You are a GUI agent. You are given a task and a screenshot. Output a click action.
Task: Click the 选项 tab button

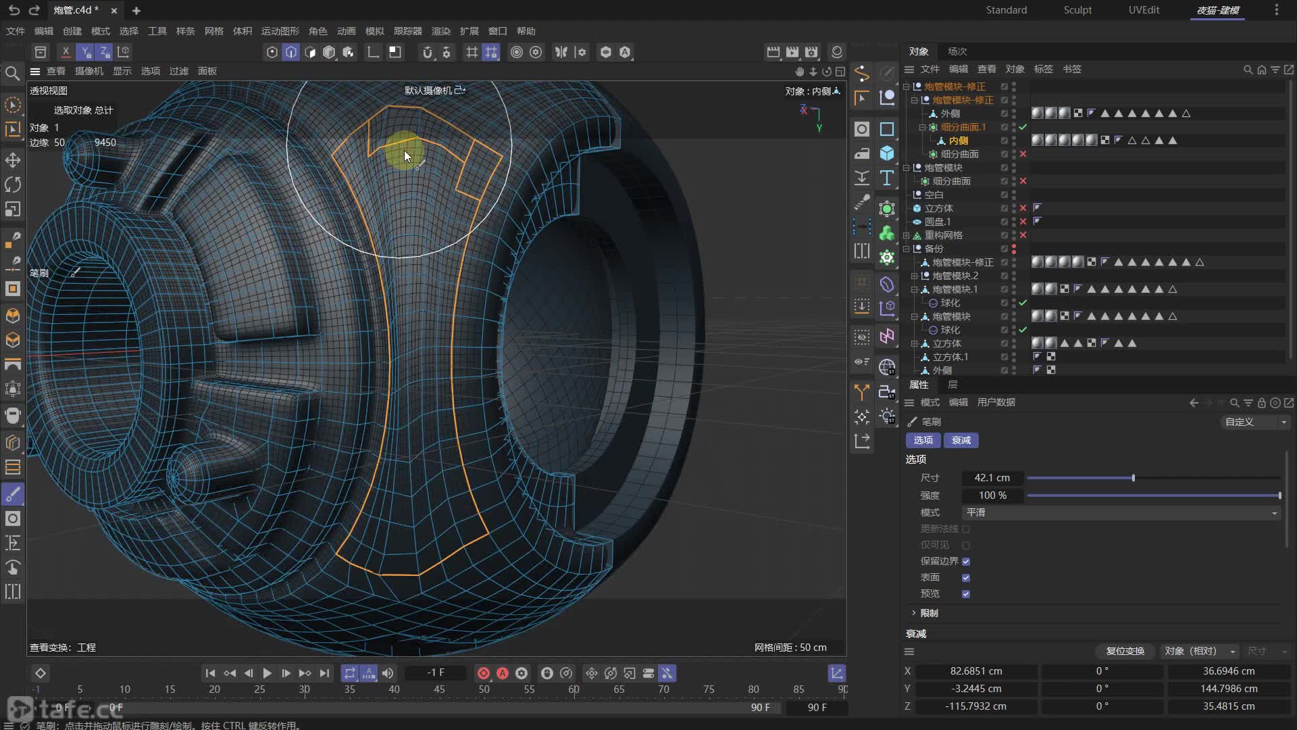tap(923, 440)
